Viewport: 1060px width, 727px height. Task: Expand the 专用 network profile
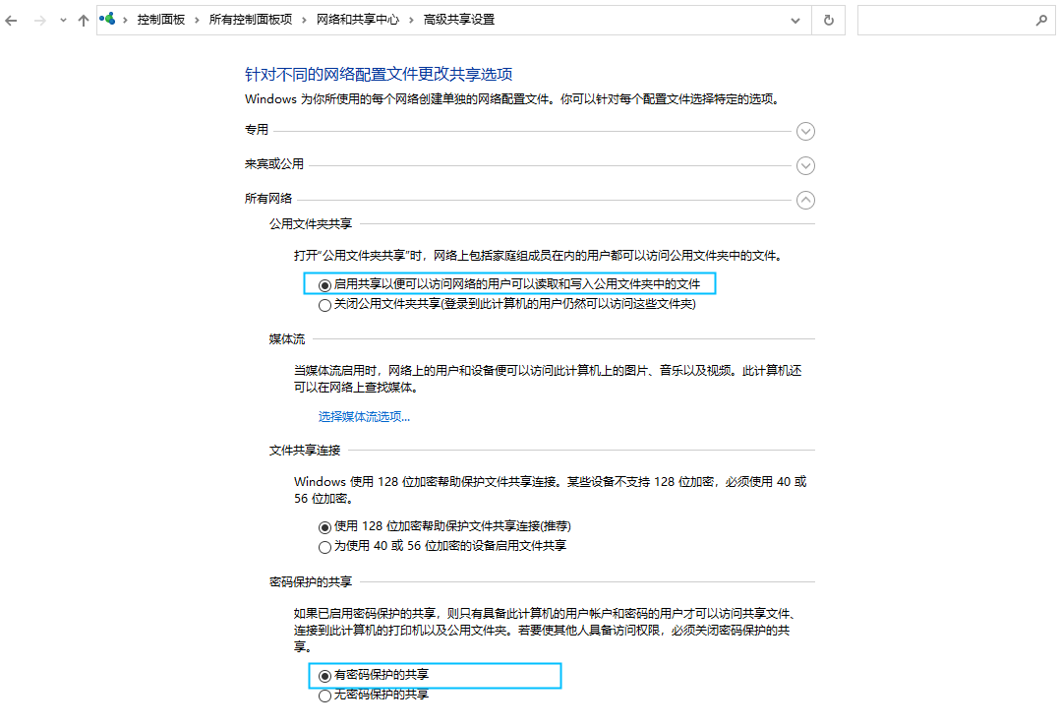point(805,131)
